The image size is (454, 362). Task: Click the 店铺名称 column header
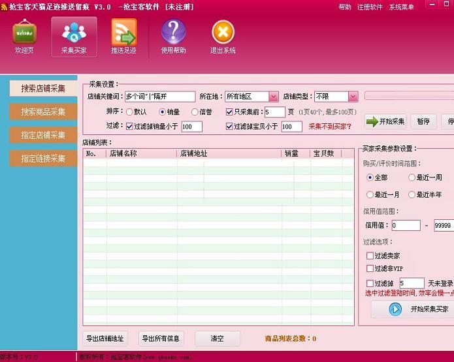(142, 153)
